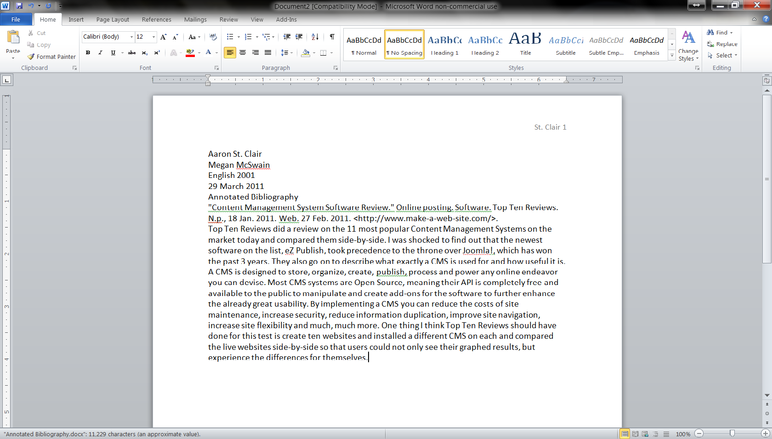Open the Paragraph dialog launcher
The image size is (772, 439).
[x=335, y=68]
